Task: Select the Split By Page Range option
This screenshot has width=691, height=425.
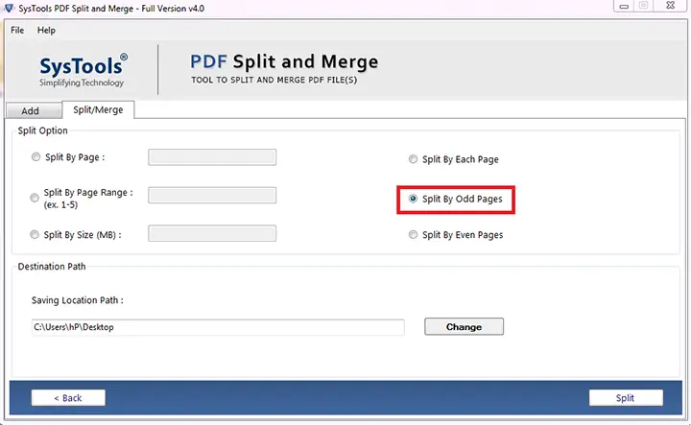Action: [x=35, y=199]
